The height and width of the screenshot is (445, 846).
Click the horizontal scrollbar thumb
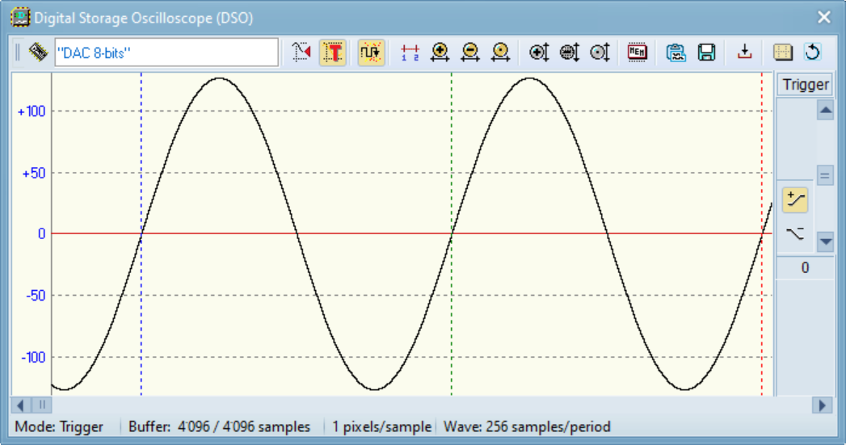tap(41, 405)
